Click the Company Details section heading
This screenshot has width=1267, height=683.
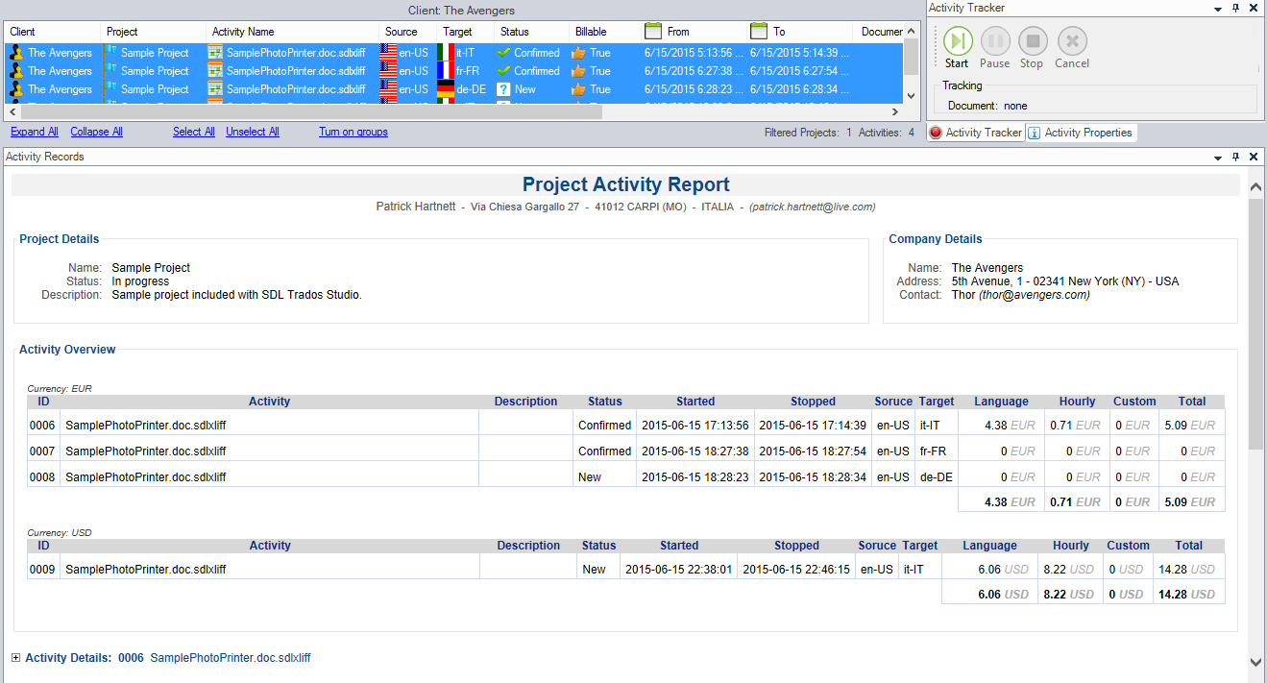click(936, 239)
